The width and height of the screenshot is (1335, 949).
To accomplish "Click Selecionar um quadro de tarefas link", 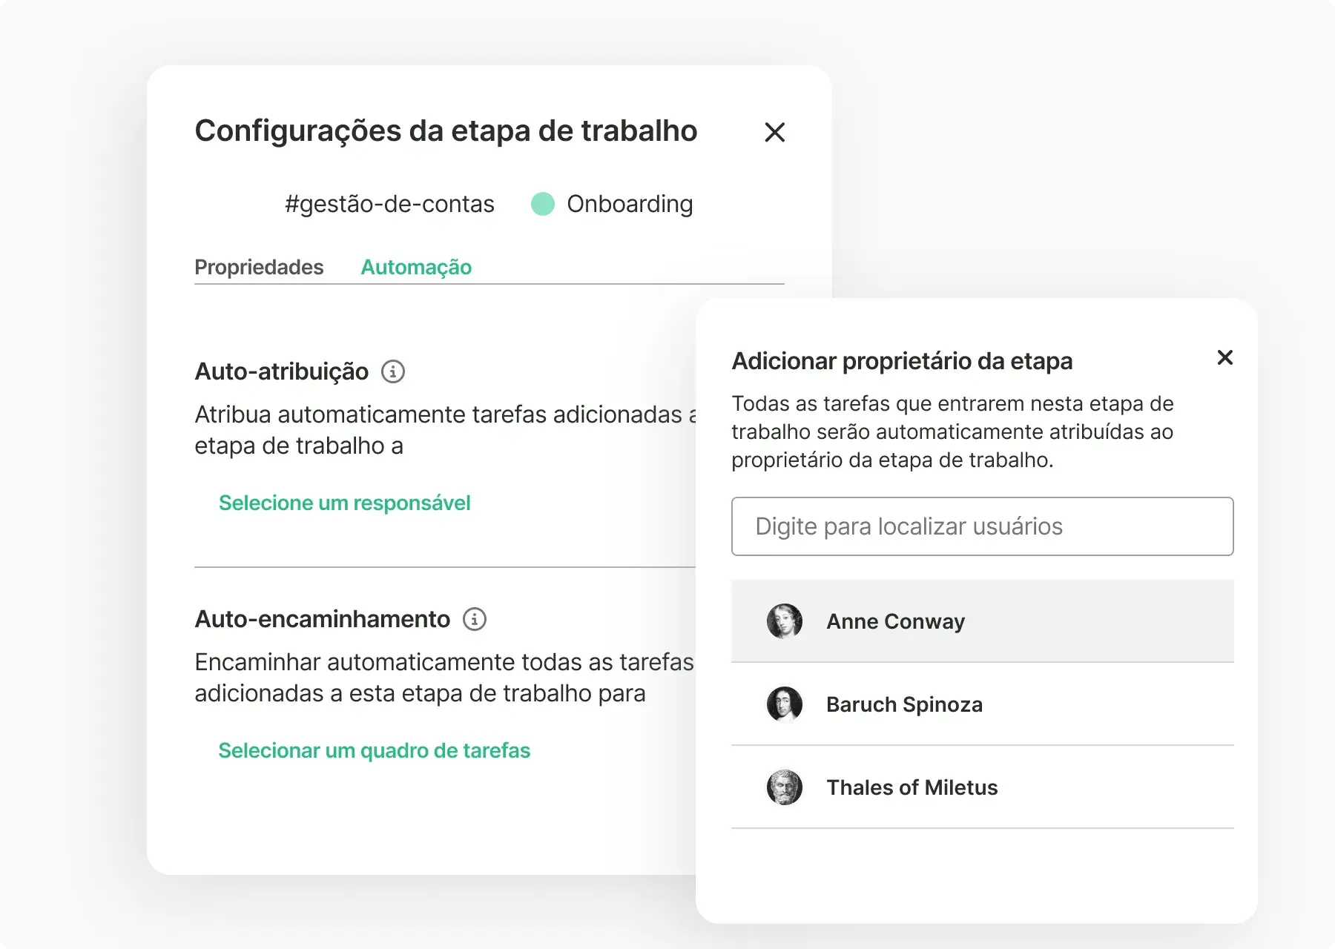I will [x=374, y=750].
